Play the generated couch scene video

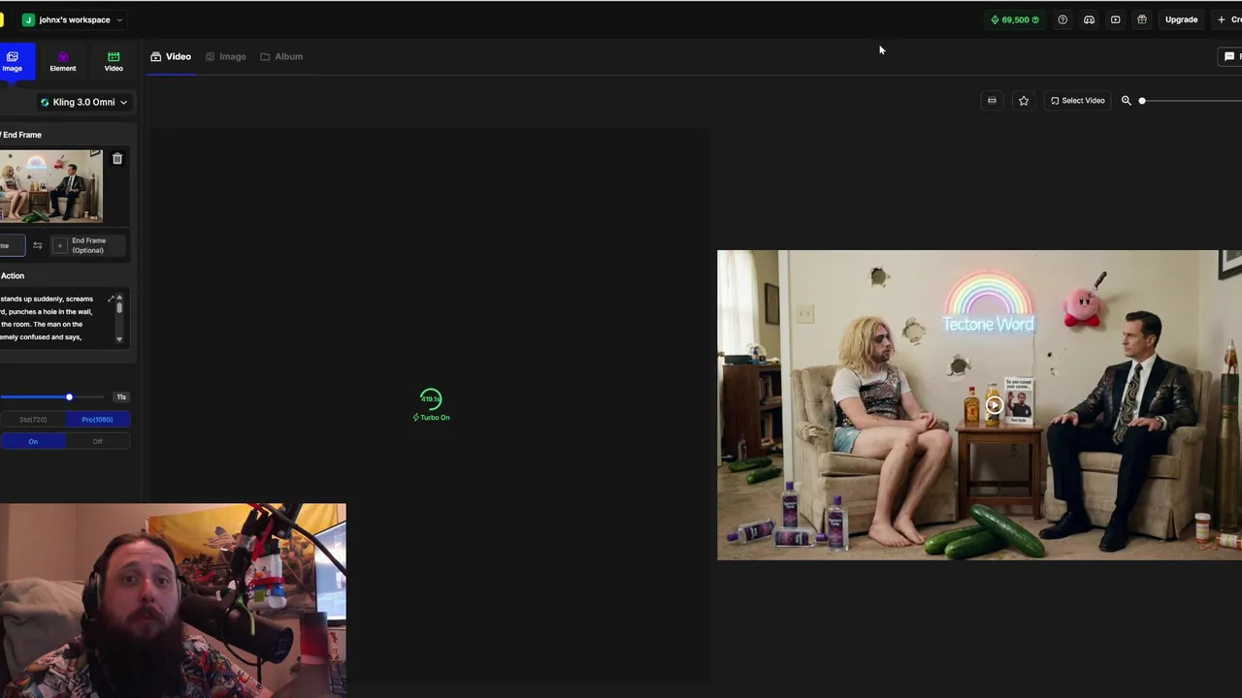point(994,405)
